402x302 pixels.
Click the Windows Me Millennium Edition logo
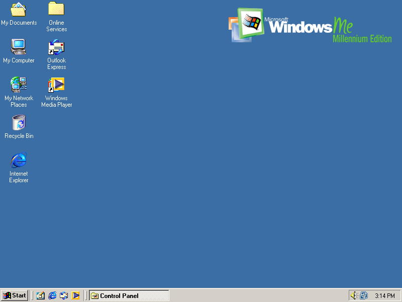point(310,25)
